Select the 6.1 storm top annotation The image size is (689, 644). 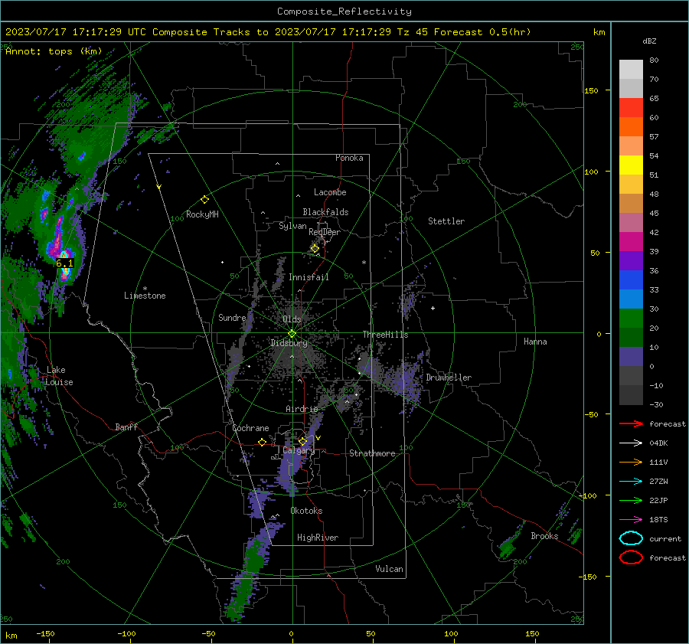coord(64,263)
